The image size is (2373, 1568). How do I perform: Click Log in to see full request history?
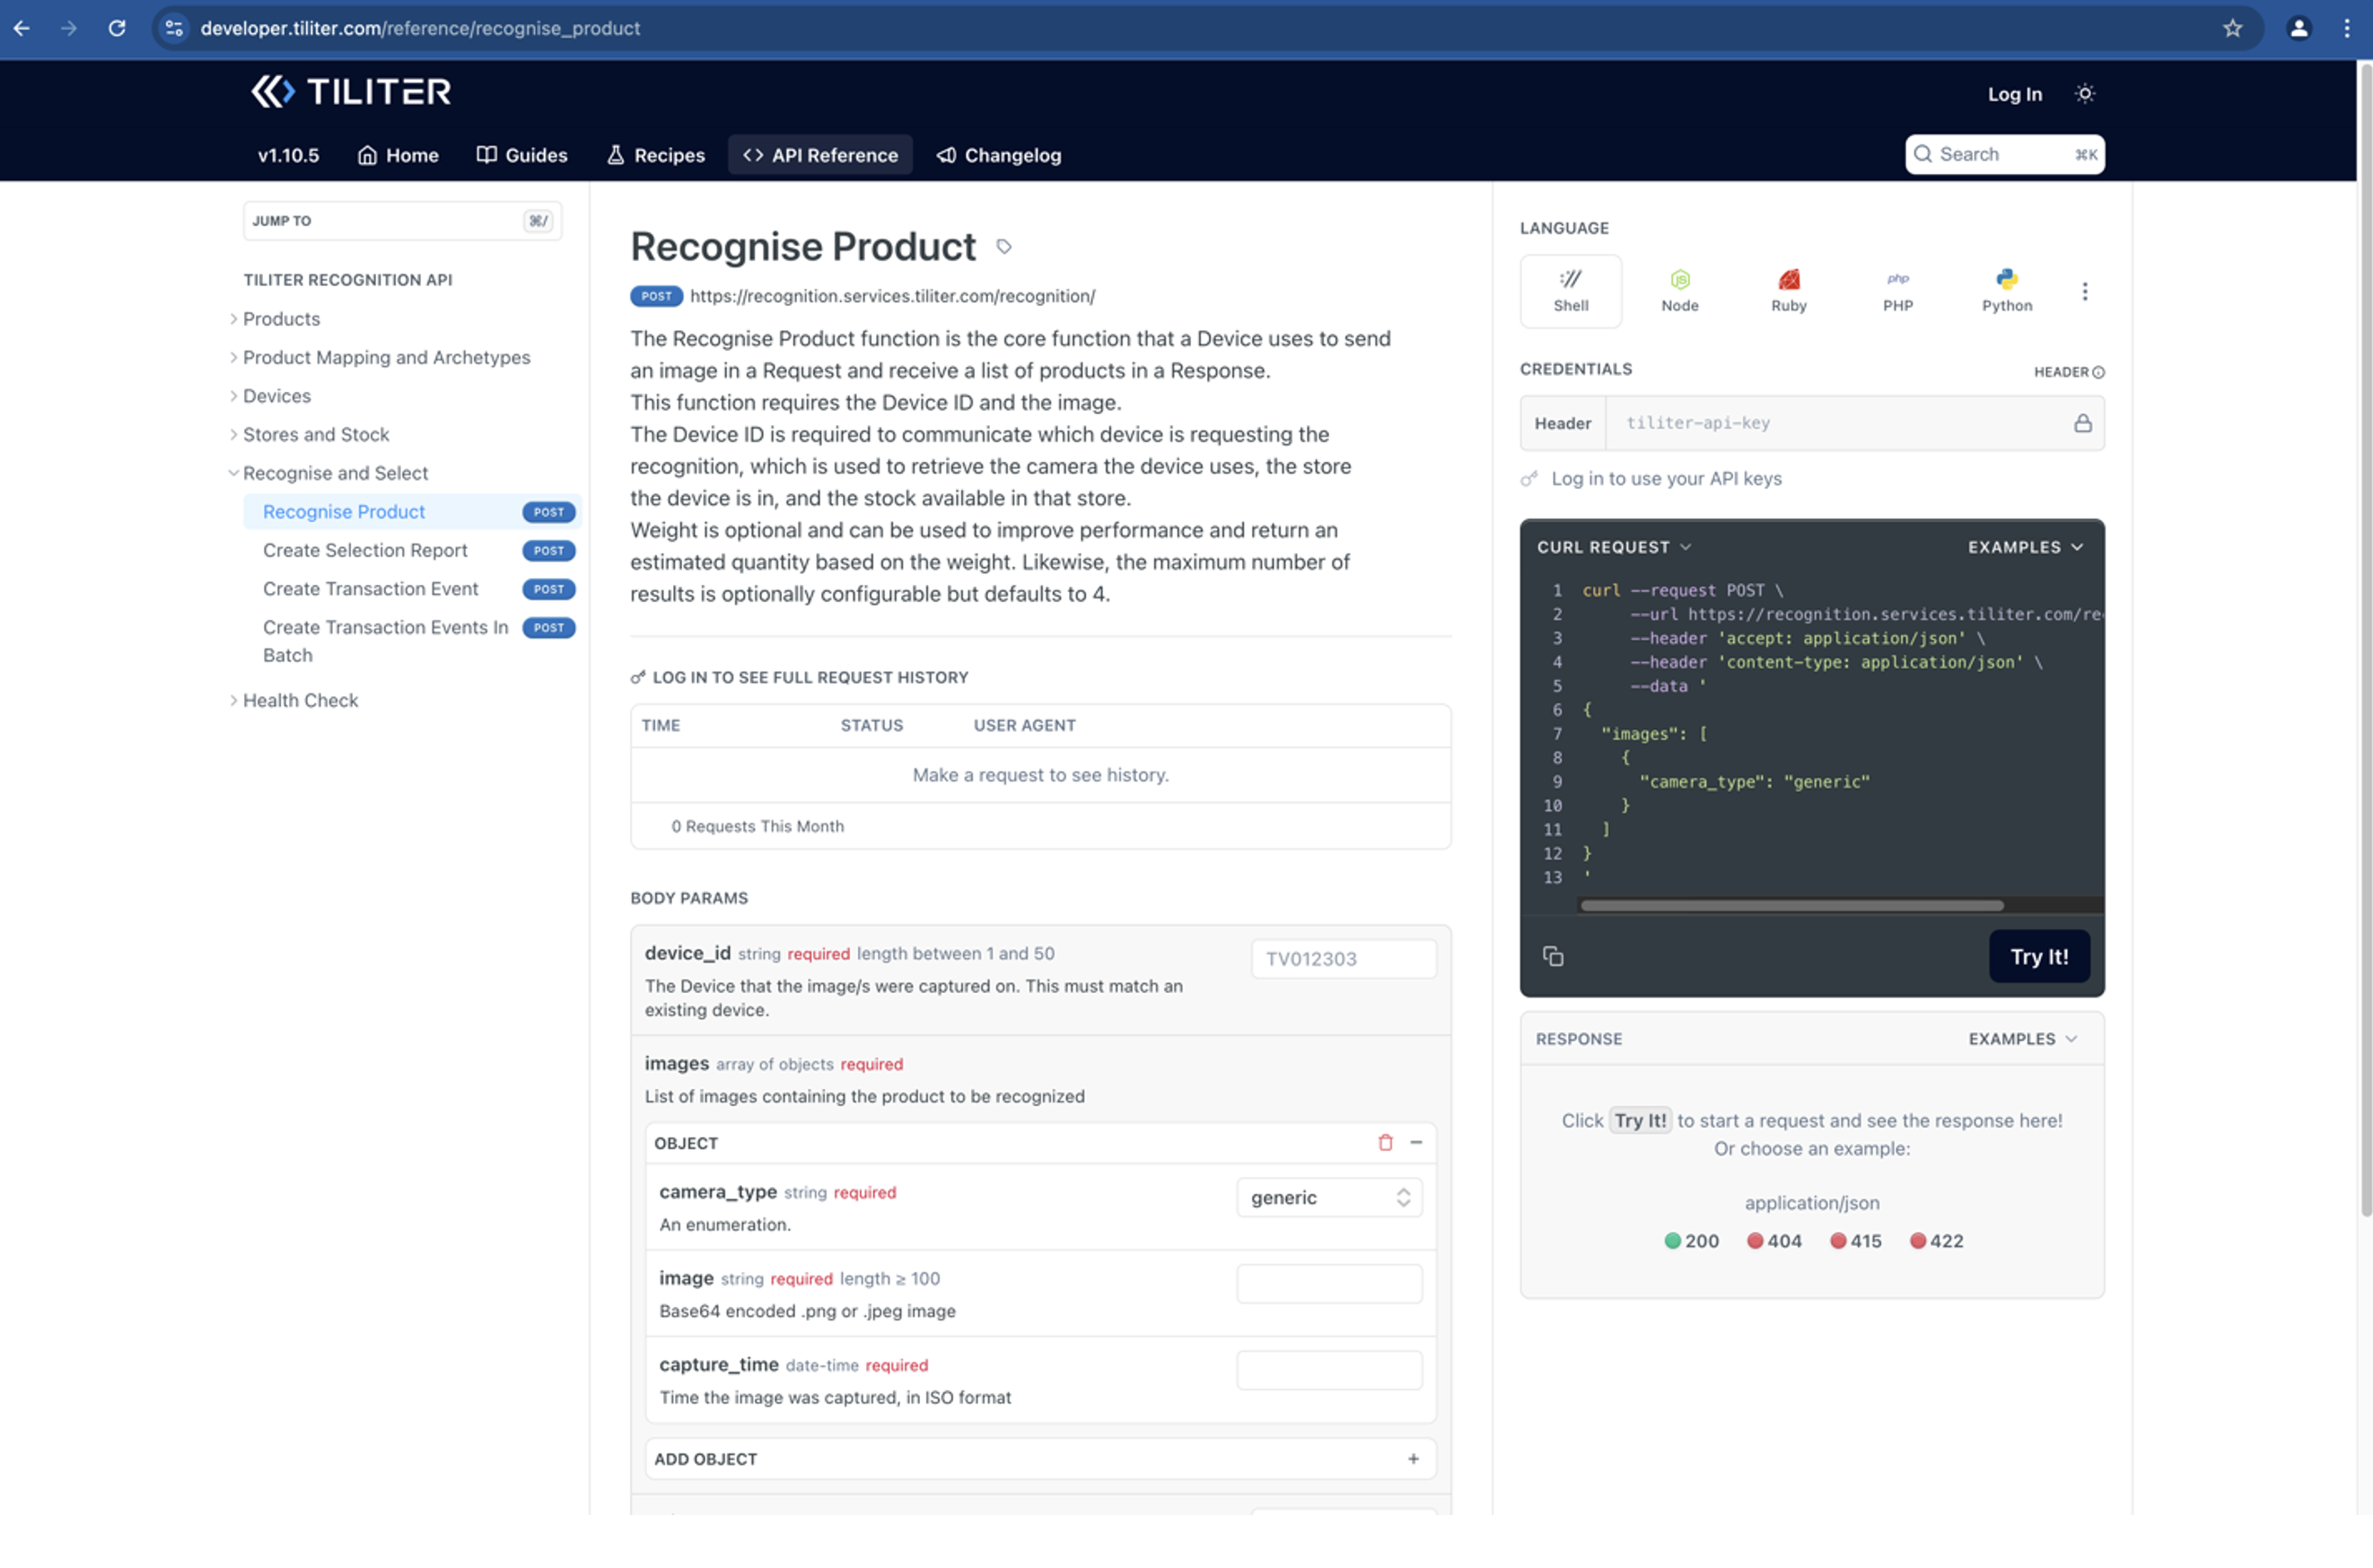[x=810, y=677]
